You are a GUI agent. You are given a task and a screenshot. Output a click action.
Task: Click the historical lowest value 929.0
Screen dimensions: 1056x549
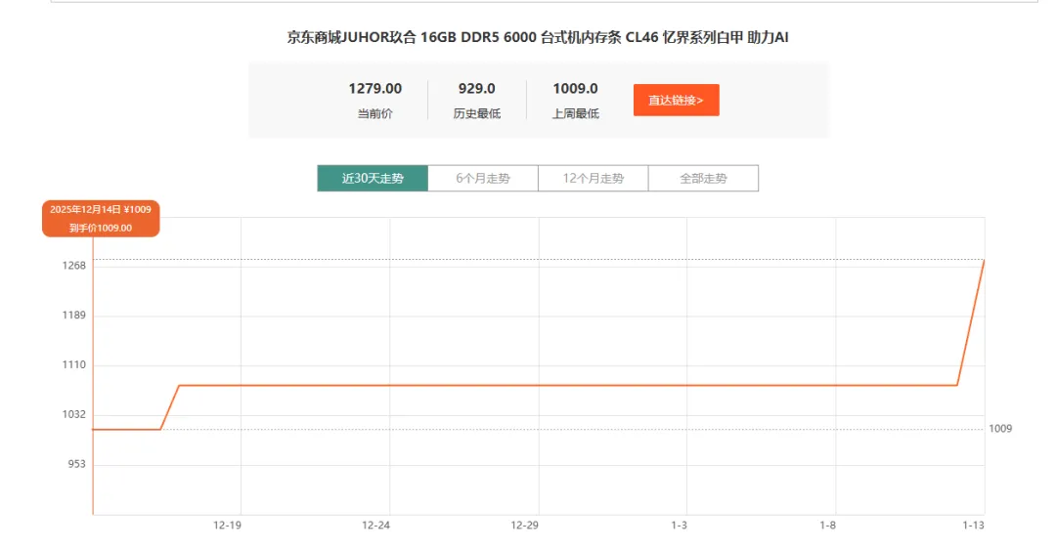pyautogui.click(x=477, y=89)
